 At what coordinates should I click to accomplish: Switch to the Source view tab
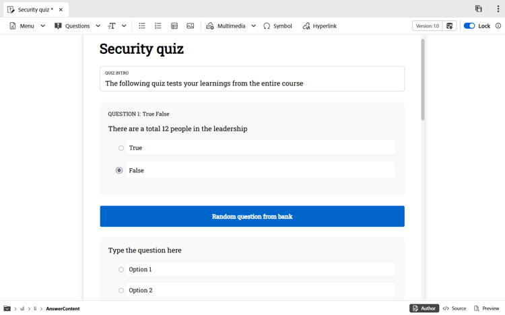pos(454,308)
